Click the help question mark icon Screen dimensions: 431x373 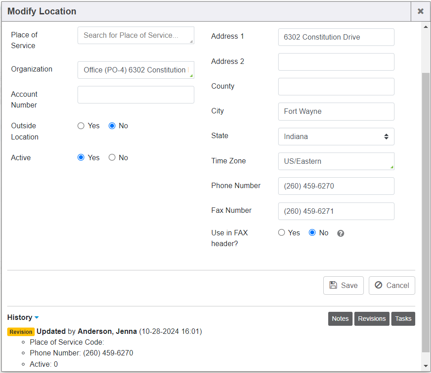[x=341, y=233]
